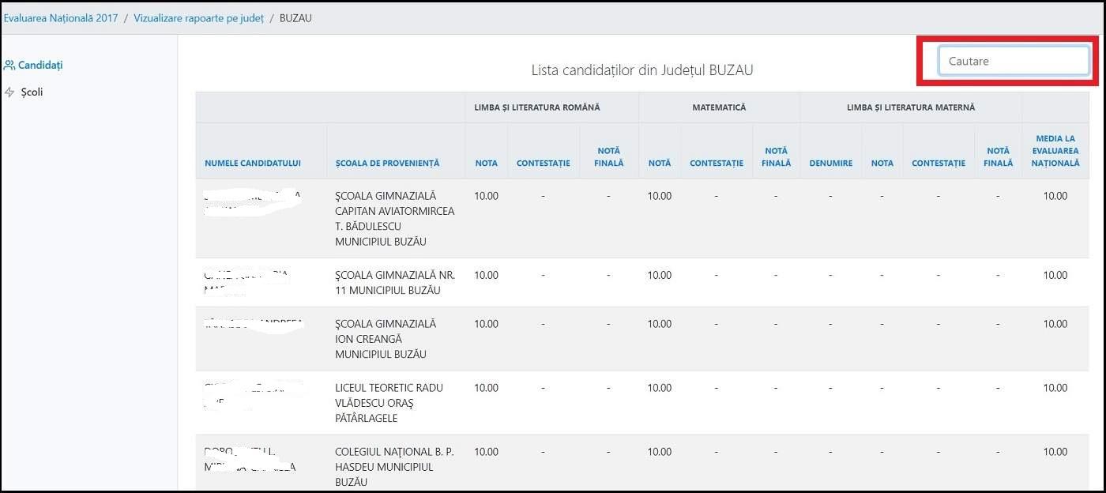Sort by Contestație under Matematică
This screenshot has height=493, width=1106.
coord(716,164)
